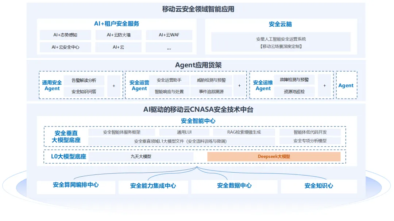This screenshot has width=394, height=221.
Task: Expand 安全运营Agent via its plus sign
Action: pyautogui.click(x=239, y=86)
